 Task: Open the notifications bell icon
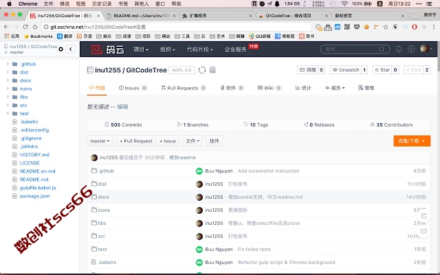coord(399,49)
